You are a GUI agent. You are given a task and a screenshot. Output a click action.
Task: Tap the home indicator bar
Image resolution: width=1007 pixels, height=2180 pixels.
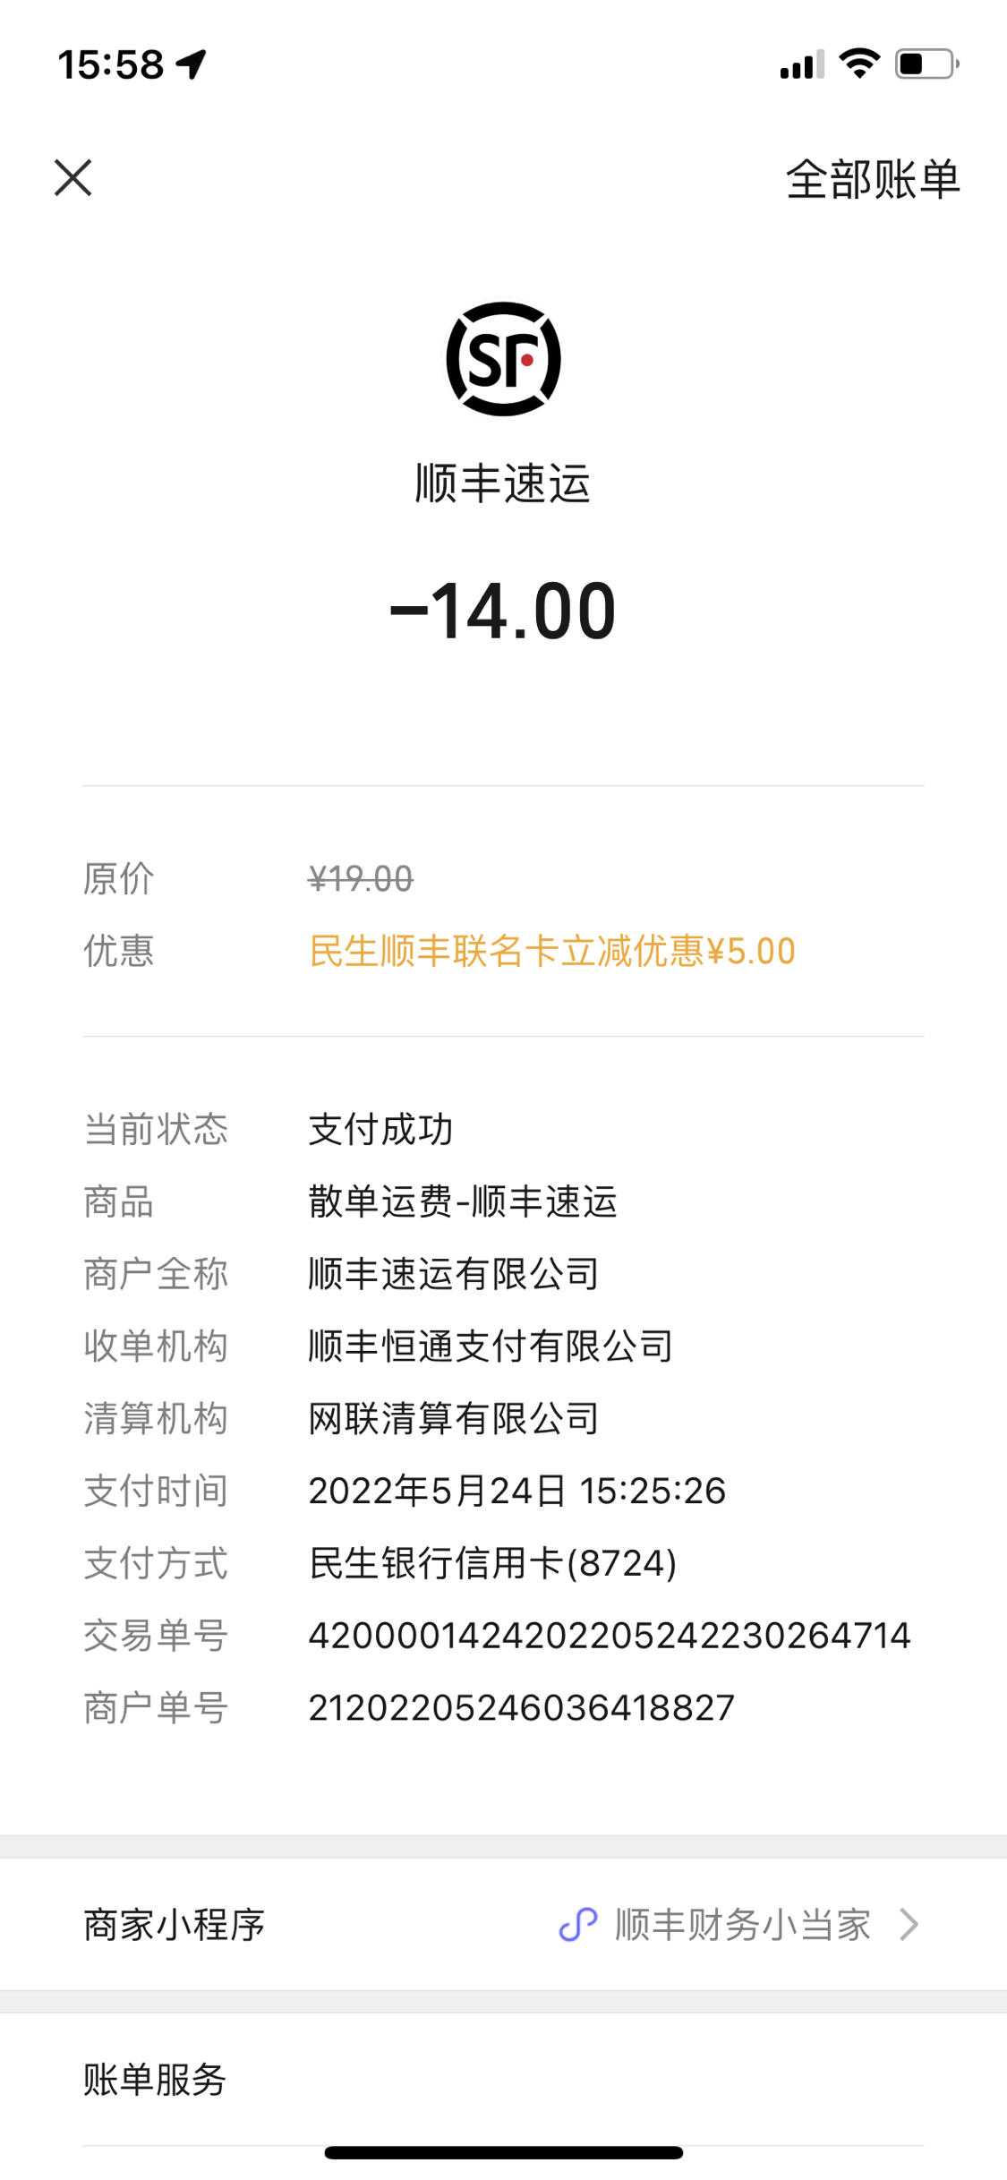[504, 2153]
